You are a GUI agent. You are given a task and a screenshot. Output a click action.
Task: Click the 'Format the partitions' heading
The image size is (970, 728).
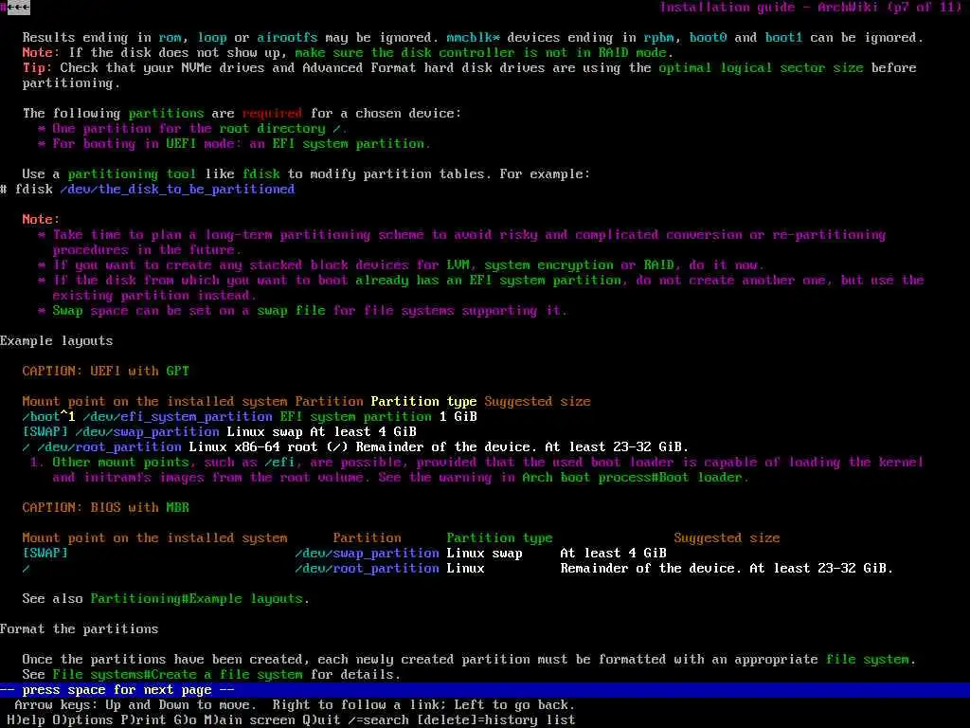(x=80, y=629)
